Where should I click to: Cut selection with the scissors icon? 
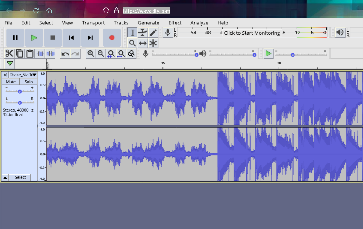10,53
